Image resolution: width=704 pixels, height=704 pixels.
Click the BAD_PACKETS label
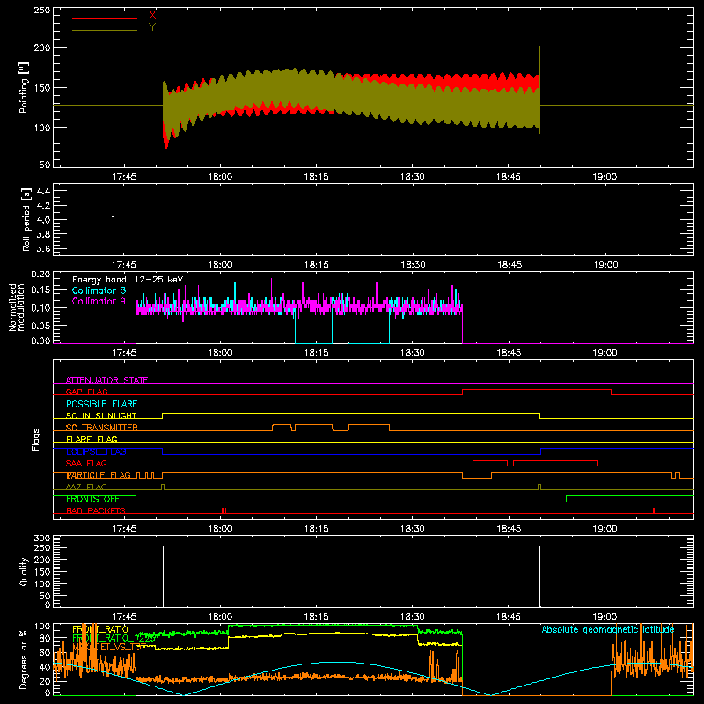pyautogui.click(x=96, y=510)
